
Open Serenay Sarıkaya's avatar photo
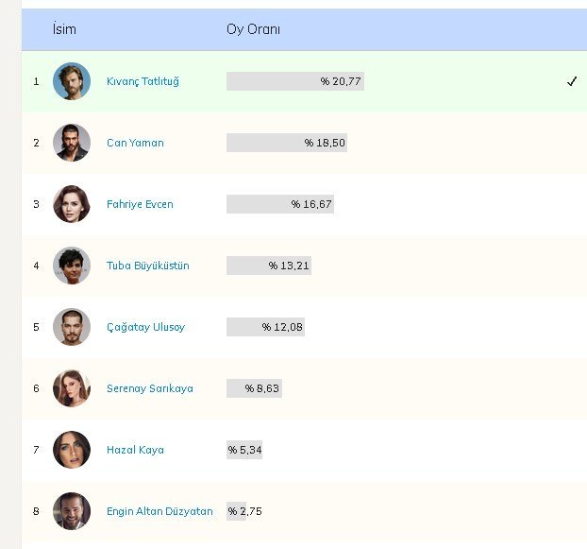(x=72, y=388)
